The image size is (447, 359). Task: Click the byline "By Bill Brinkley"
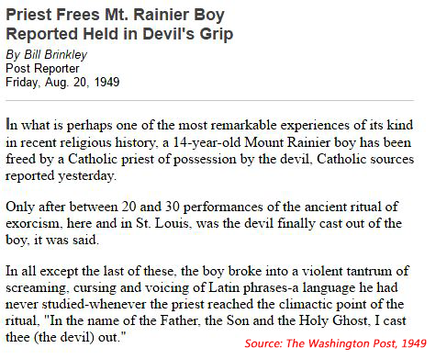tap(47, 55)
